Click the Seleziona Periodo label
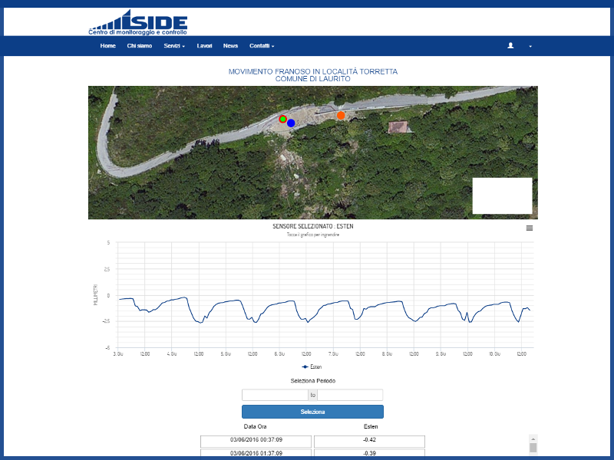The image size is (614, 460). point(313,380)
